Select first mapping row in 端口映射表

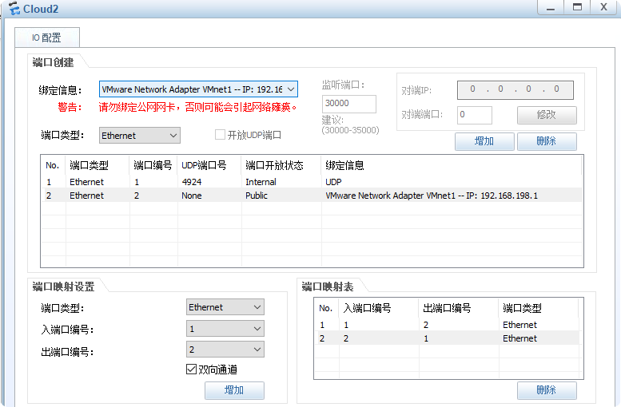coord(447,325)
